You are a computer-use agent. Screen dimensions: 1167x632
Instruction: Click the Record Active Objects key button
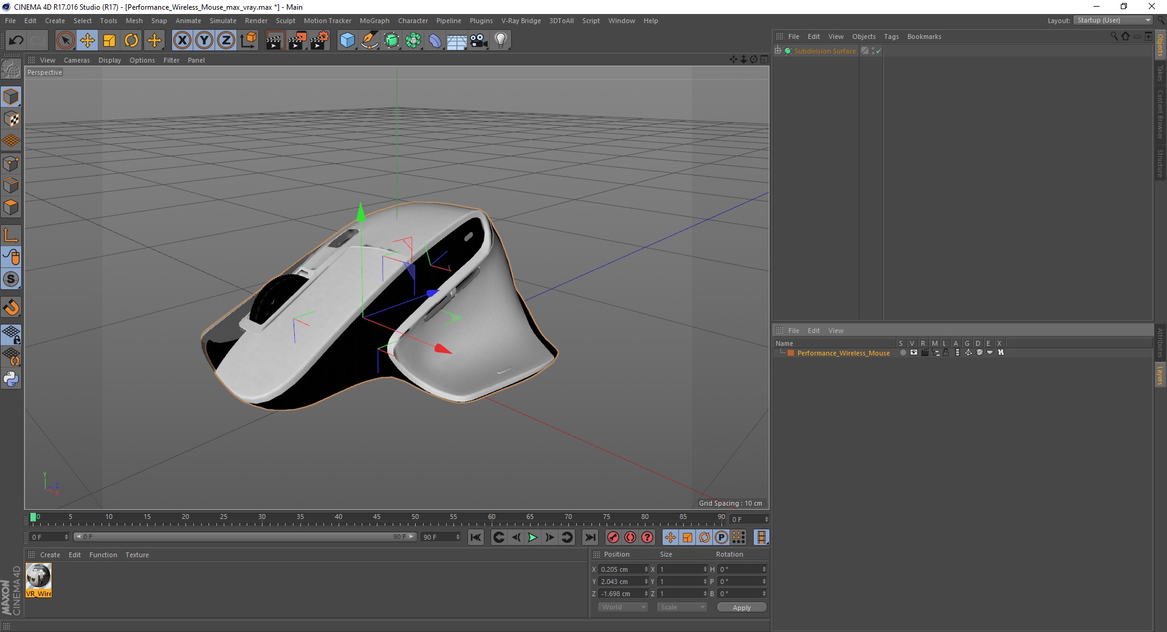coord(613,537)
